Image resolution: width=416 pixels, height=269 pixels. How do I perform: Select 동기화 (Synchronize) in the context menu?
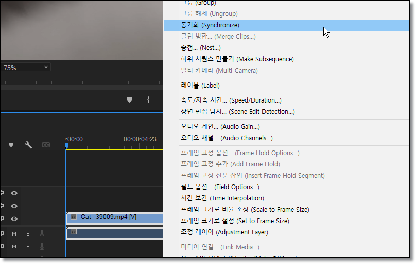click(x=287, y=25)
